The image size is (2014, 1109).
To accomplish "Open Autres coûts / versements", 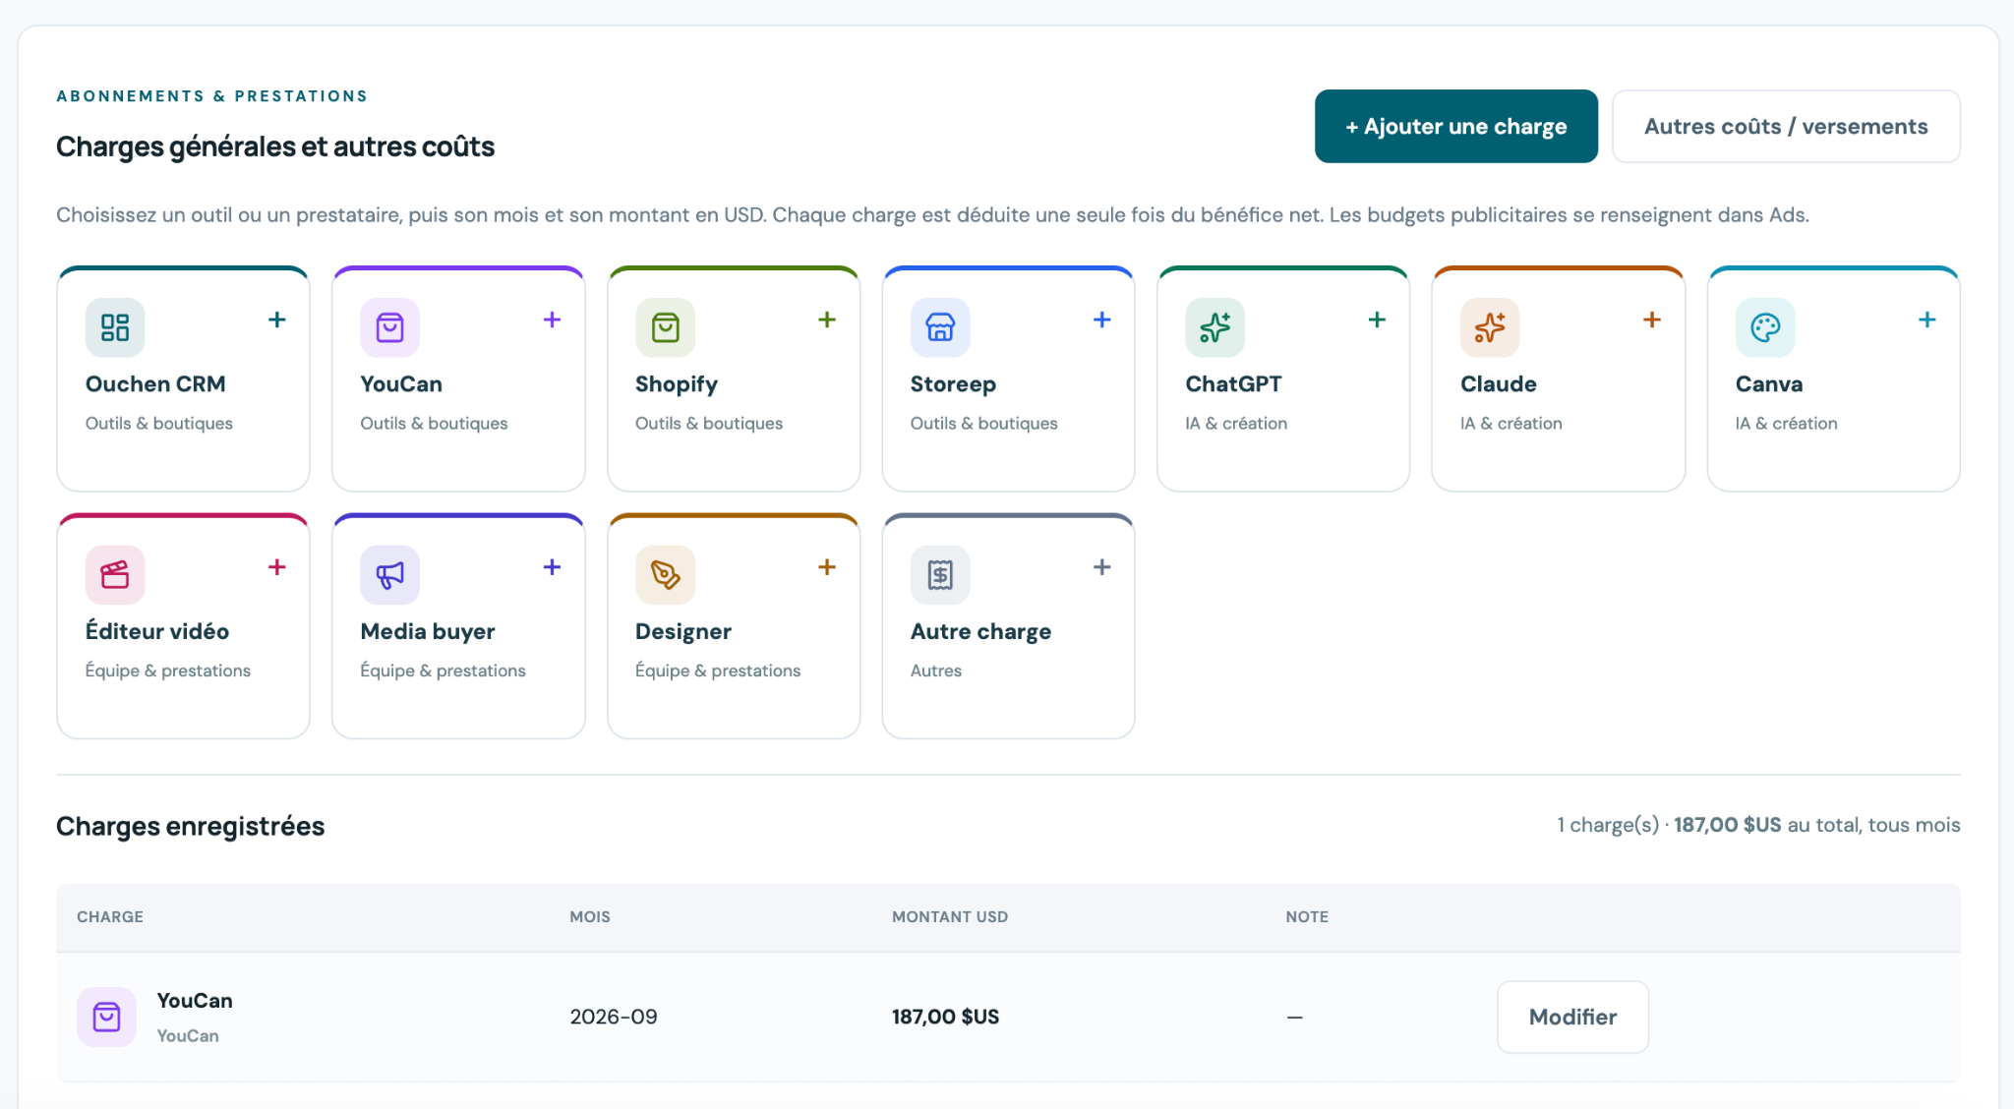I will [1786, 127].
